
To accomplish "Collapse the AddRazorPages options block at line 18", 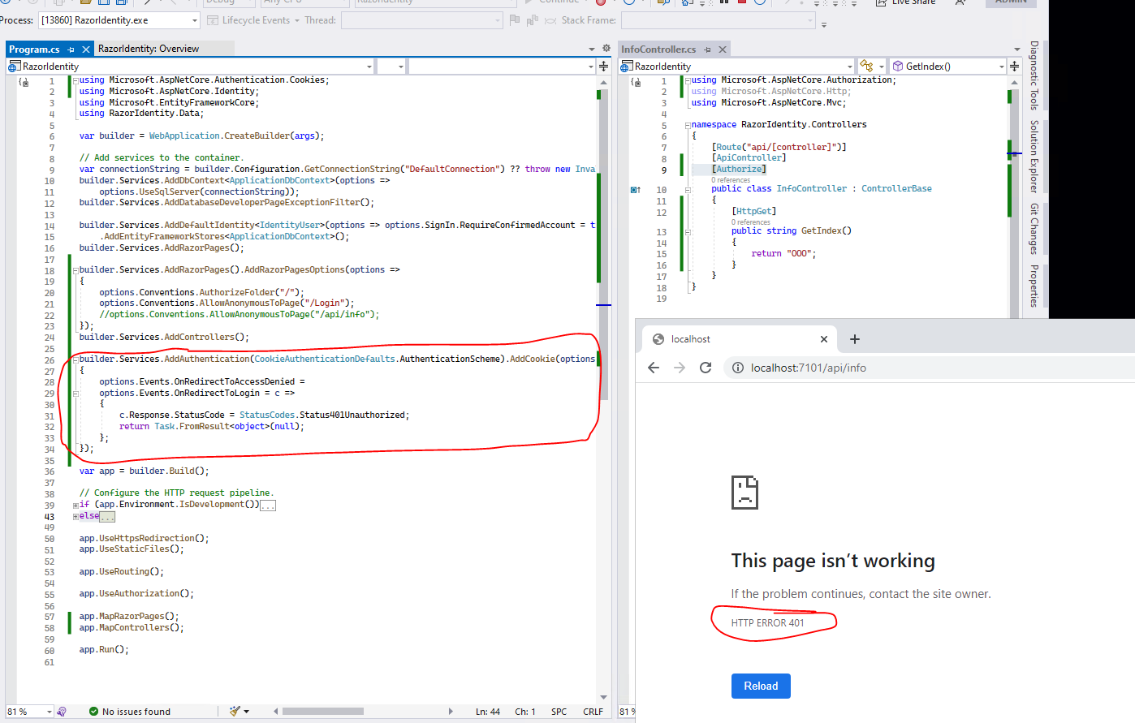I will tap(76, 270).
